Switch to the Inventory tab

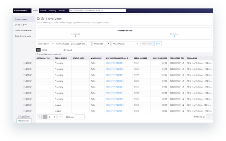(x=52, y=11)
